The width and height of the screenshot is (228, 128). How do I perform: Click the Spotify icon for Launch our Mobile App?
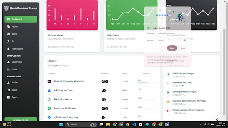49,108
